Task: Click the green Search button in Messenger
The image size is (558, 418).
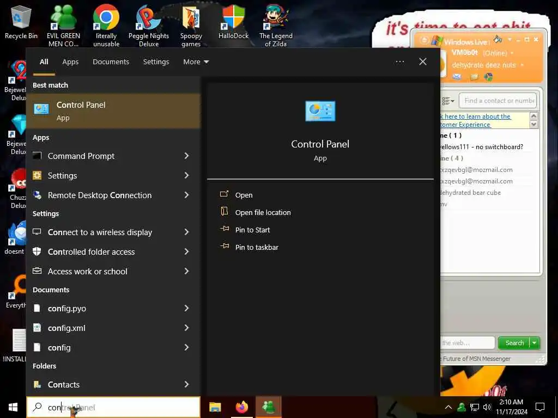Action: pyautogui.click(x=514, y=343)
